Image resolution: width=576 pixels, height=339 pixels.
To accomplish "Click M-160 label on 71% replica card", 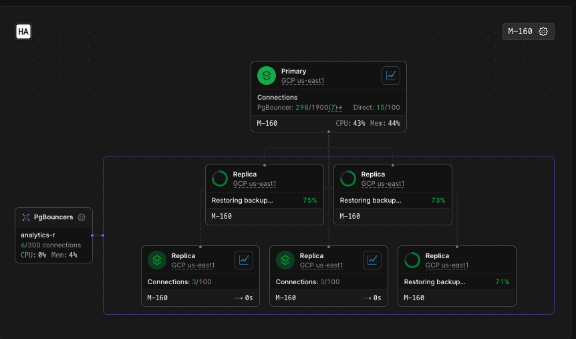I will 414,298.
